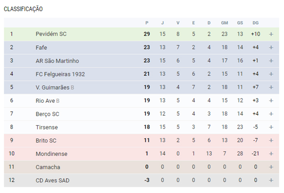Open plus icon for AR São Martinho

[x=271, y=61]
